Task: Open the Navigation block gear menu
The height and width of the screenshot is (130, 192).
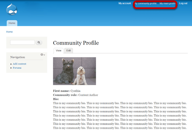Action: coord(43,55)
